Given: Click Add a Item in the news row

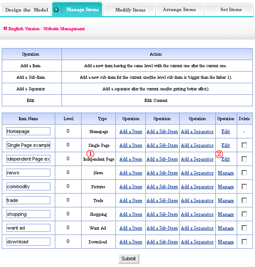Looking at the screenshot, I should coord(131,173).
